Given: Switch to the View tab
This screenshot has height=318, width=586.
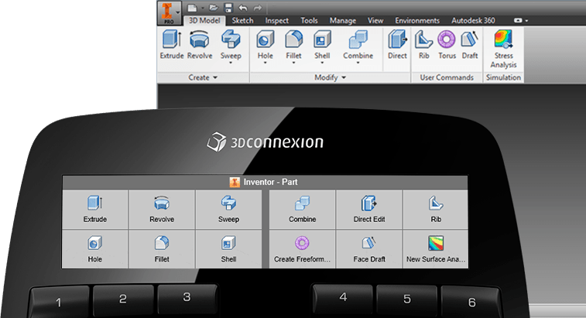Looking at the screenshot, I should coord(375,21).
